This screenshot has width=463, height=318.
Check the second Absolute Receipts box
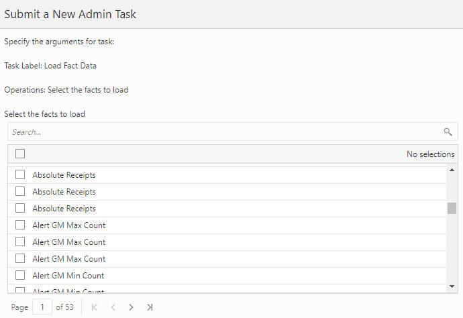click(20, 191)
